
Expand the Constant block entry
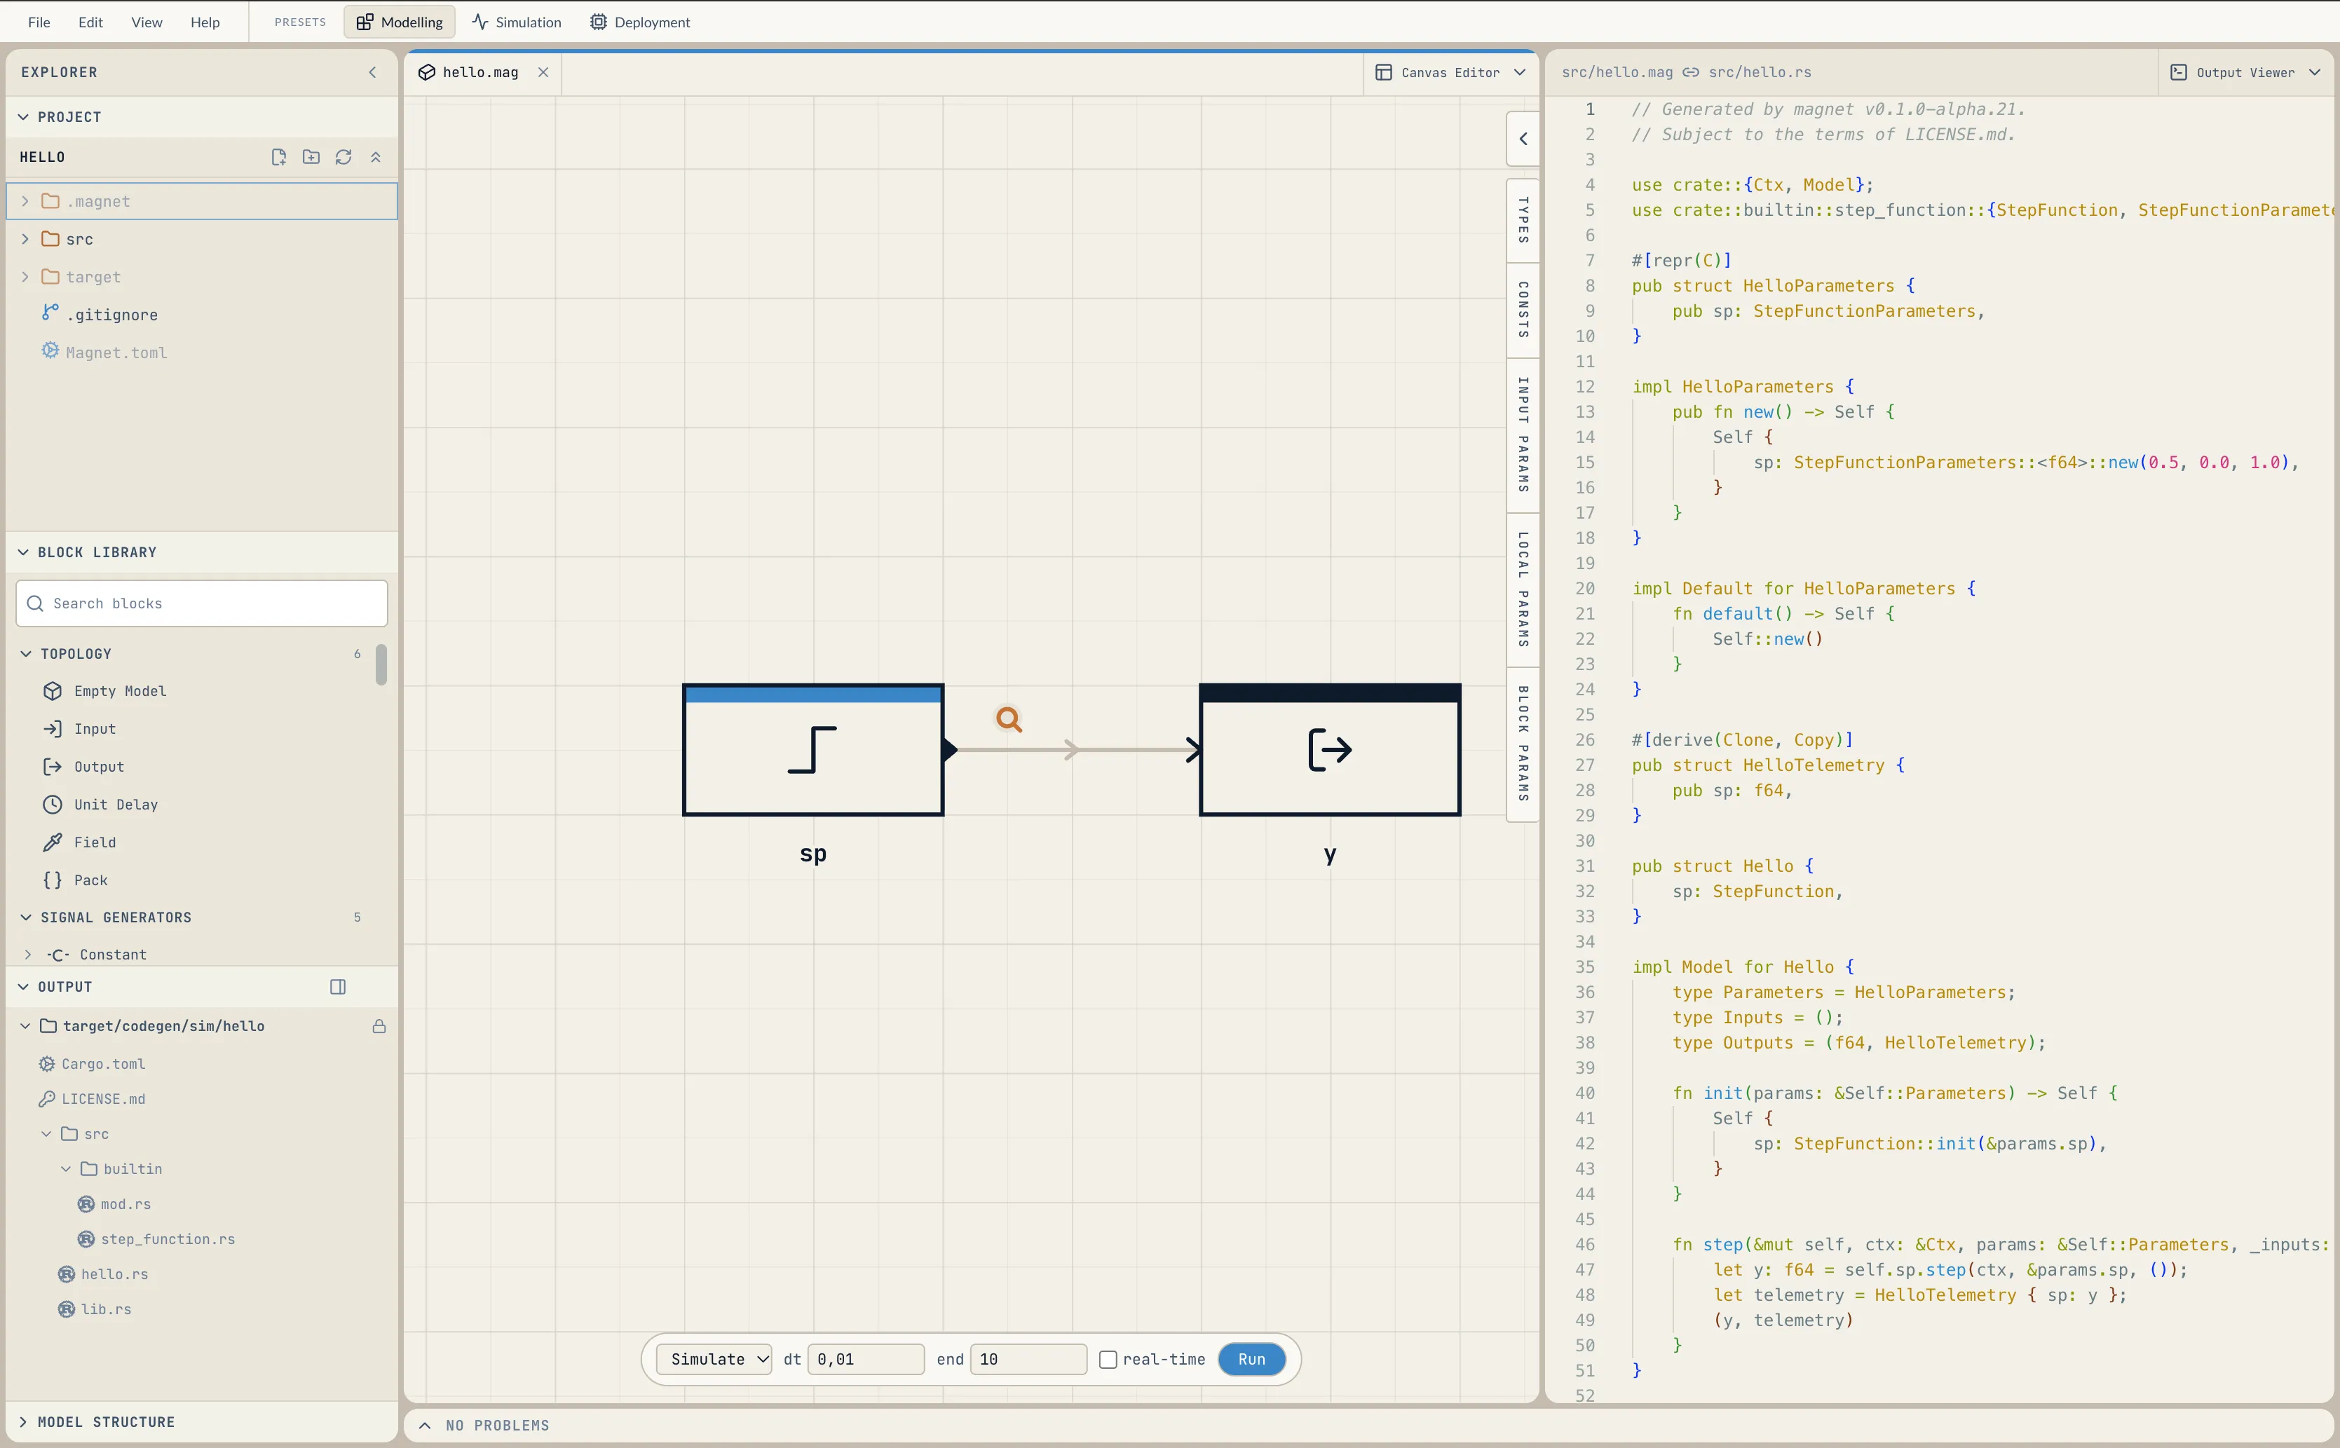coord(28,955)
